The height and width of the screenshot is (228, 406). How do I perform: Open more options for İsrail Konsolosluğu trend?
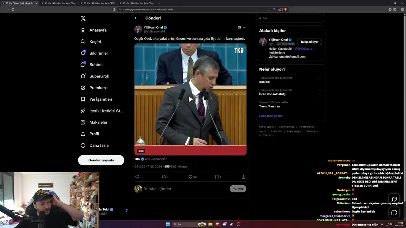pyautogui.click(x=320, y=91)
